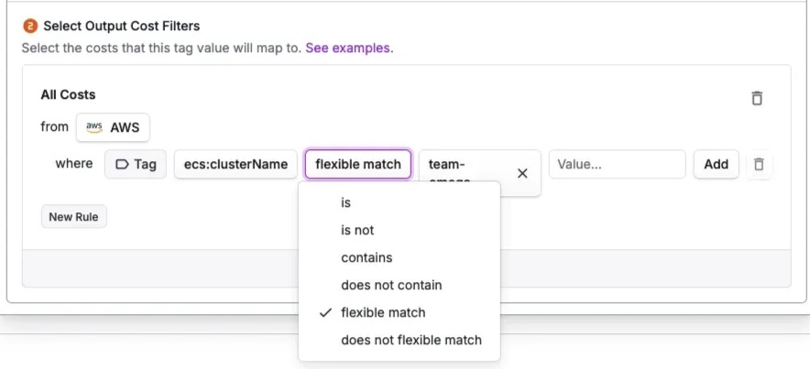Pick the 'contains' operator

367,257
